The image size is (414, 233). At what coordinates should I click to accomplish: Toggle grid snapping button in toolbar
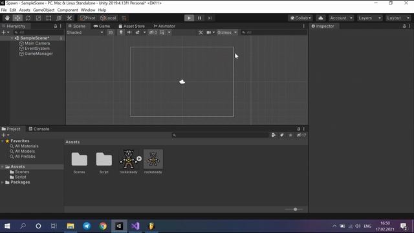click(124, 18)
